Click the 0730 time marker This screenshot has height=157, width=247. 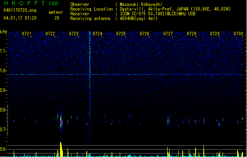point(238,34)
